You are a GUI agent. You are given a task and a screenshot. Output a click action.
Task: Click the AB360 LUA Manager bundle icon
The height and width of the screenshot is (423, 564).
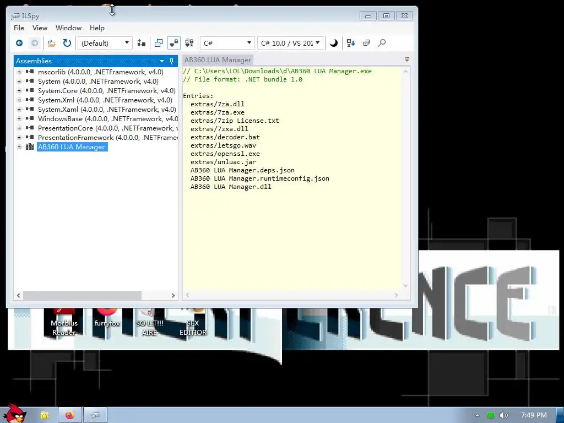coord(30,147)
